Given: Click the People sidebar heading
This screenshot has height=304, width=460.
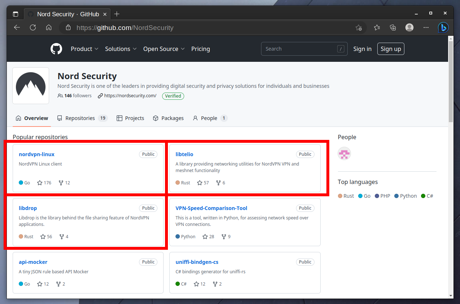Looking at the screenshot, I should coord(347,137).
